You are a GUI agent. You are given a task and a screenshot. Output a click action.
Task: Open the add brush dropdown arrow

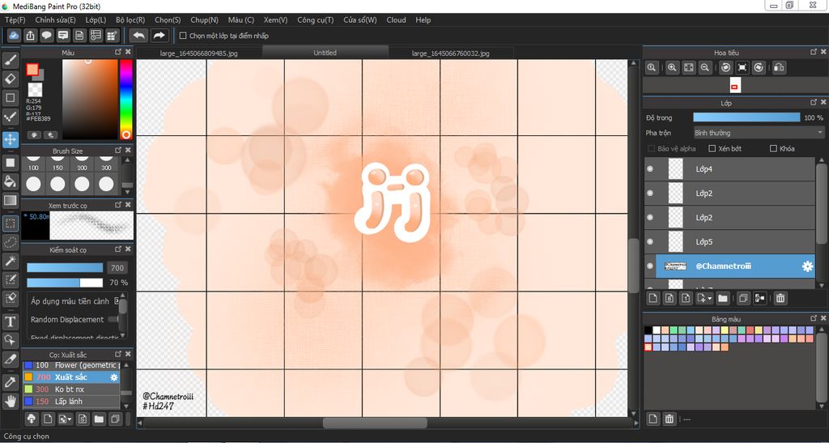(x=70, y=420)
